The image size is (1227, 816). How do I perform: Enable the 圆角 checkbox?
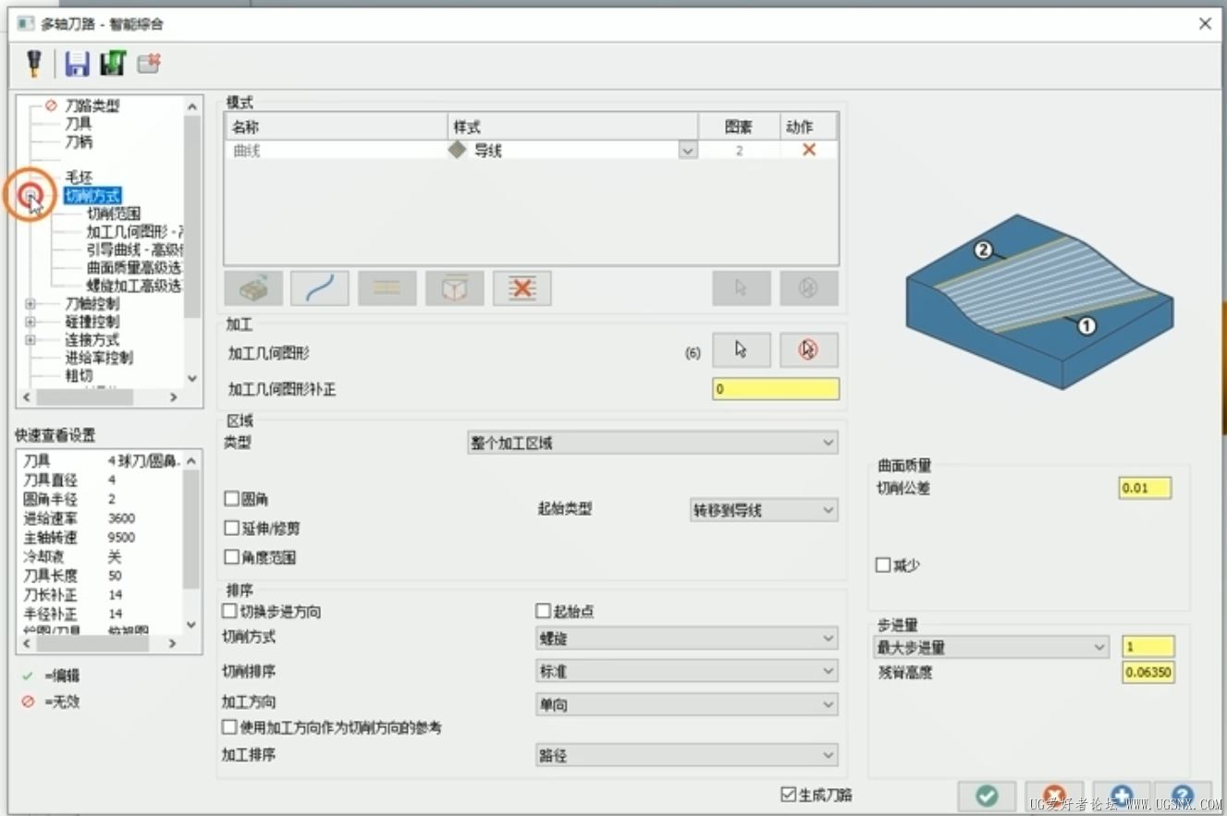[232, 499]
